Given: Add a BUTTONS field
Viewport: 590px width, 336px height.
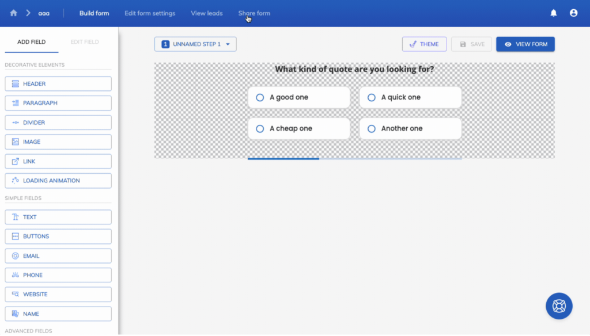Looking at the screenshot, I should coord(58,236).
